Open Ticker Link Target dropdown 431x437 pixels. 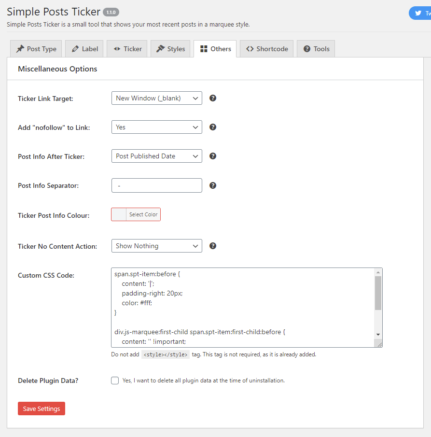click(x=157, y=98)
